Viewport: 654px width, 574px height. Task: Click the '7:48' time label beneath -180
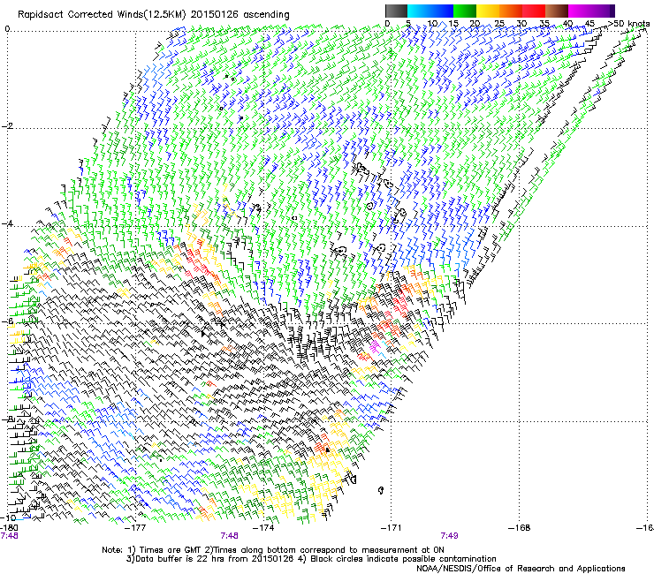point(9,536)
